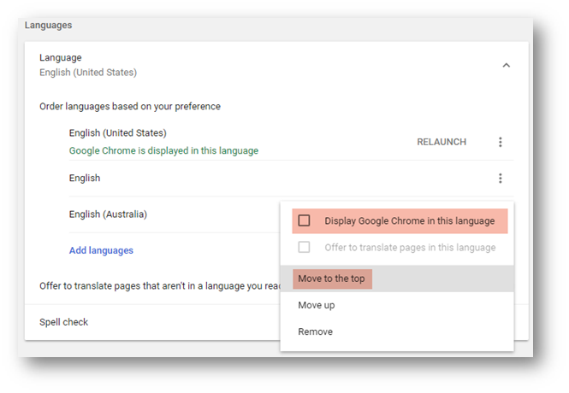
Task: Click the RELAUNCH button
Action: point(442,142)
